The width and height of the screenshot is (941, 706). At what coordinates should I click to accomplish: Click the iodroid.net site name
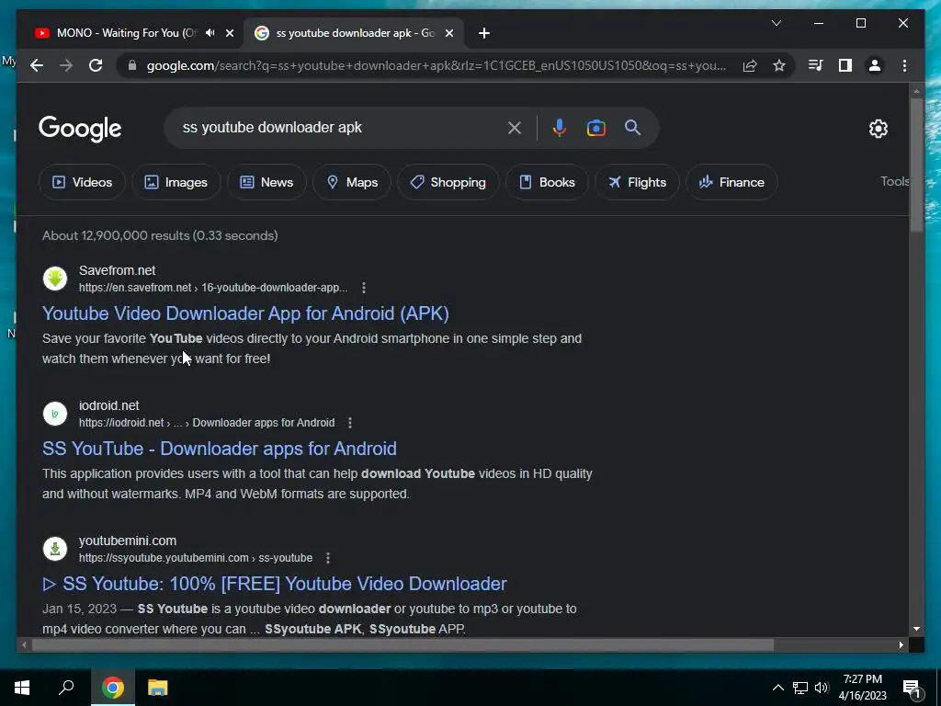click(x=108, y=405)
